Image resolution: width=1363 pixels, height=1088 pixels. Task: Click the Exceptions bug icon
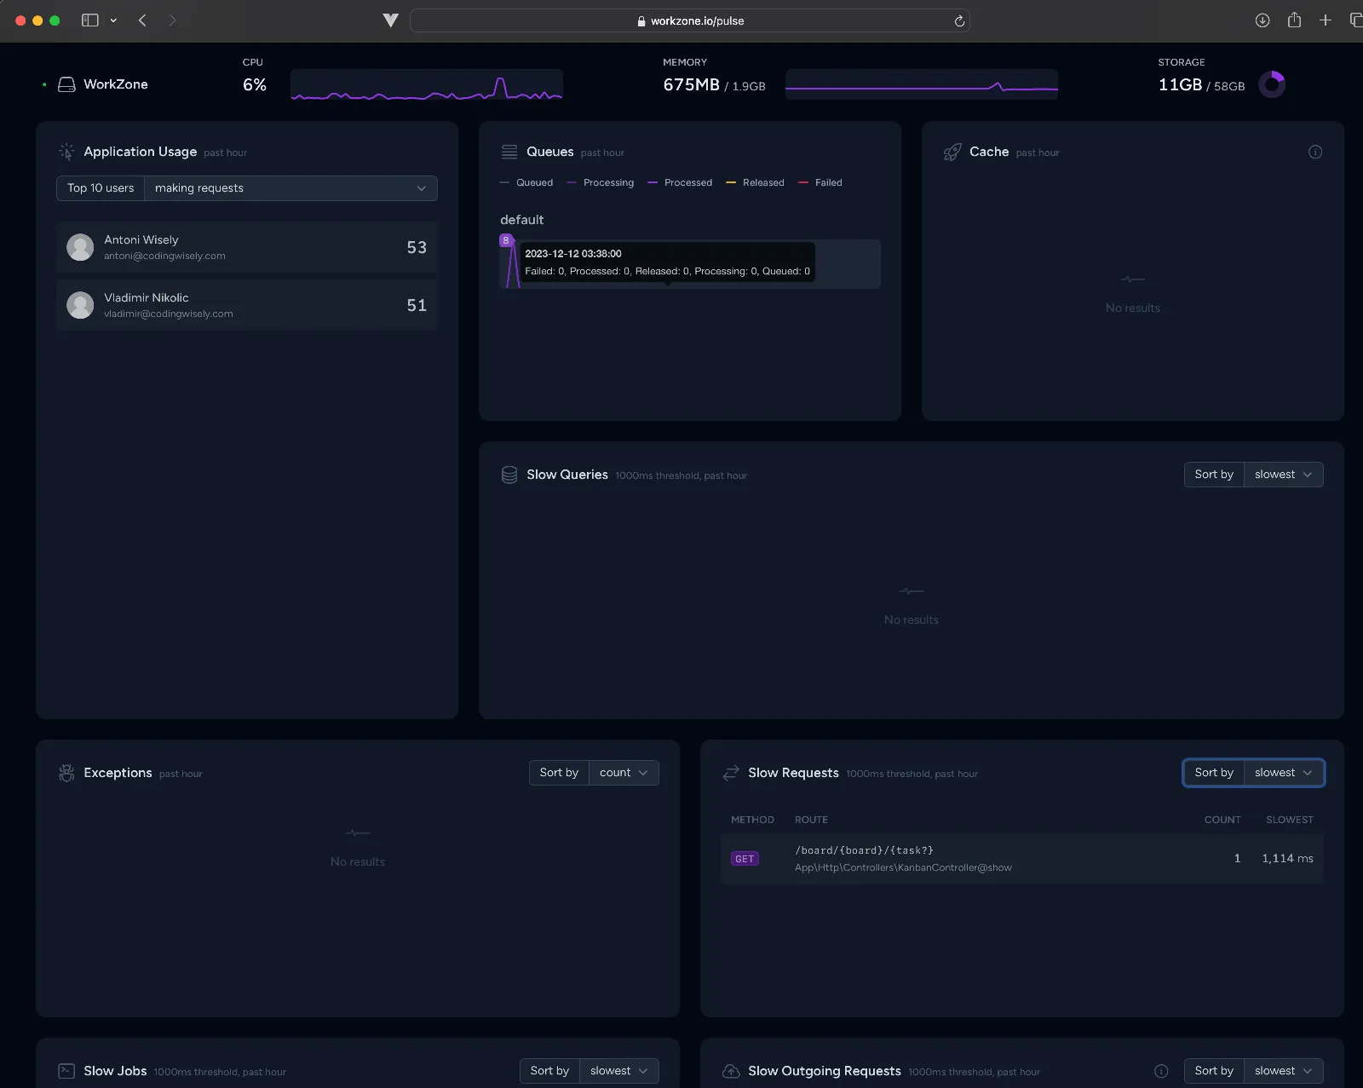tap(66, 773)
